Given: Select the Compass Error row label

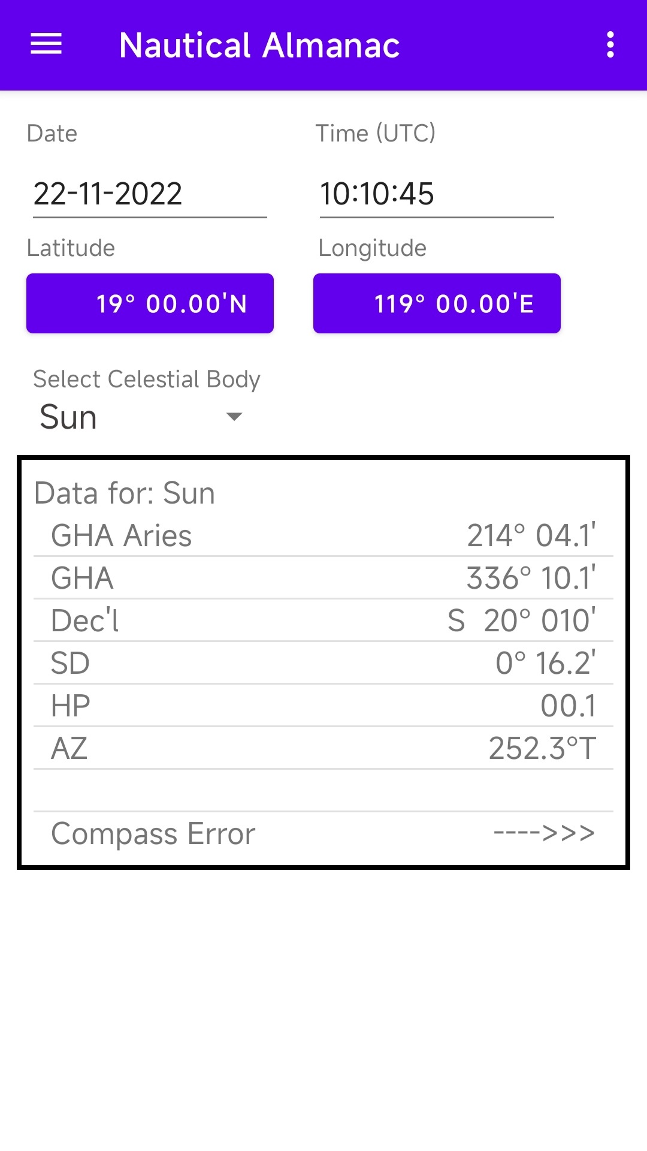Looking at the screenshot, I should 153,833.
